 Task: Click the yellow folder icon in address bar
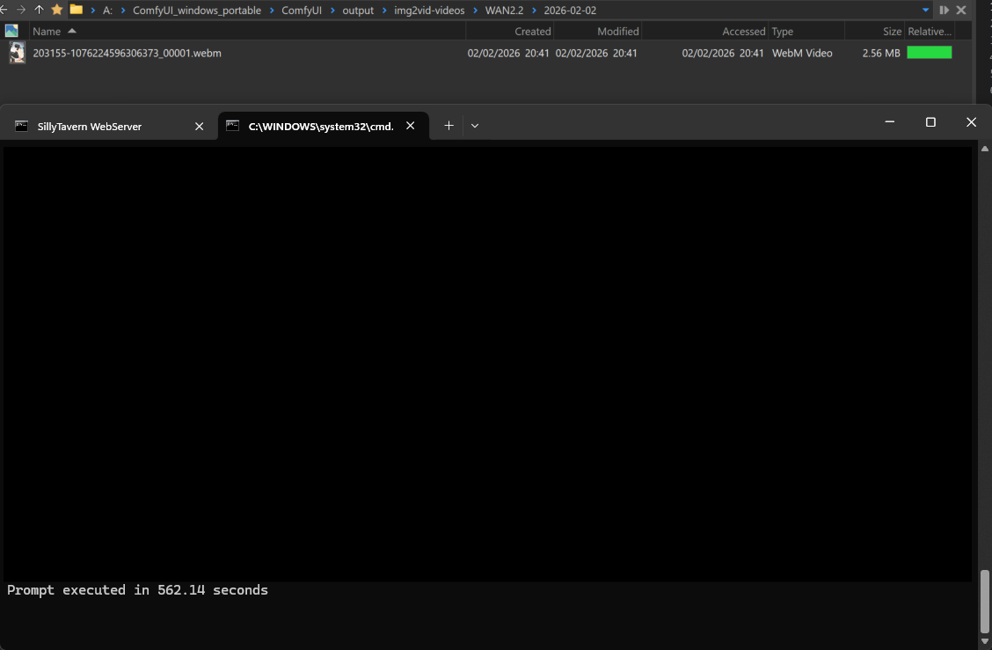click(x=76, y=10)
